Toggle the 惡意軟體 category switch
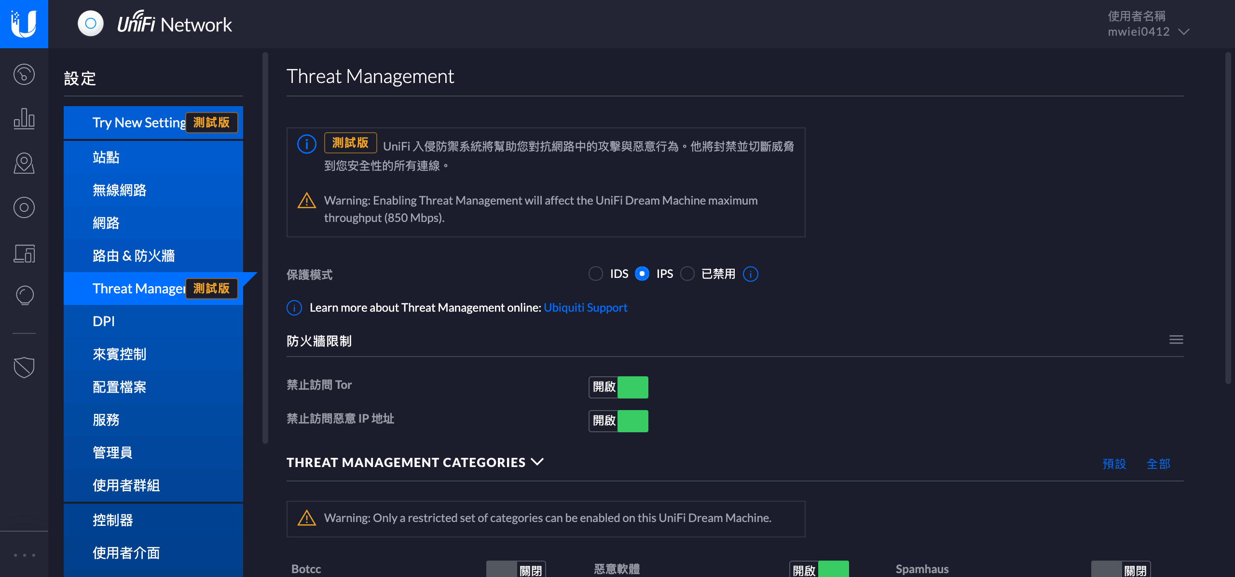1235x577 pixels. point(819,570)
